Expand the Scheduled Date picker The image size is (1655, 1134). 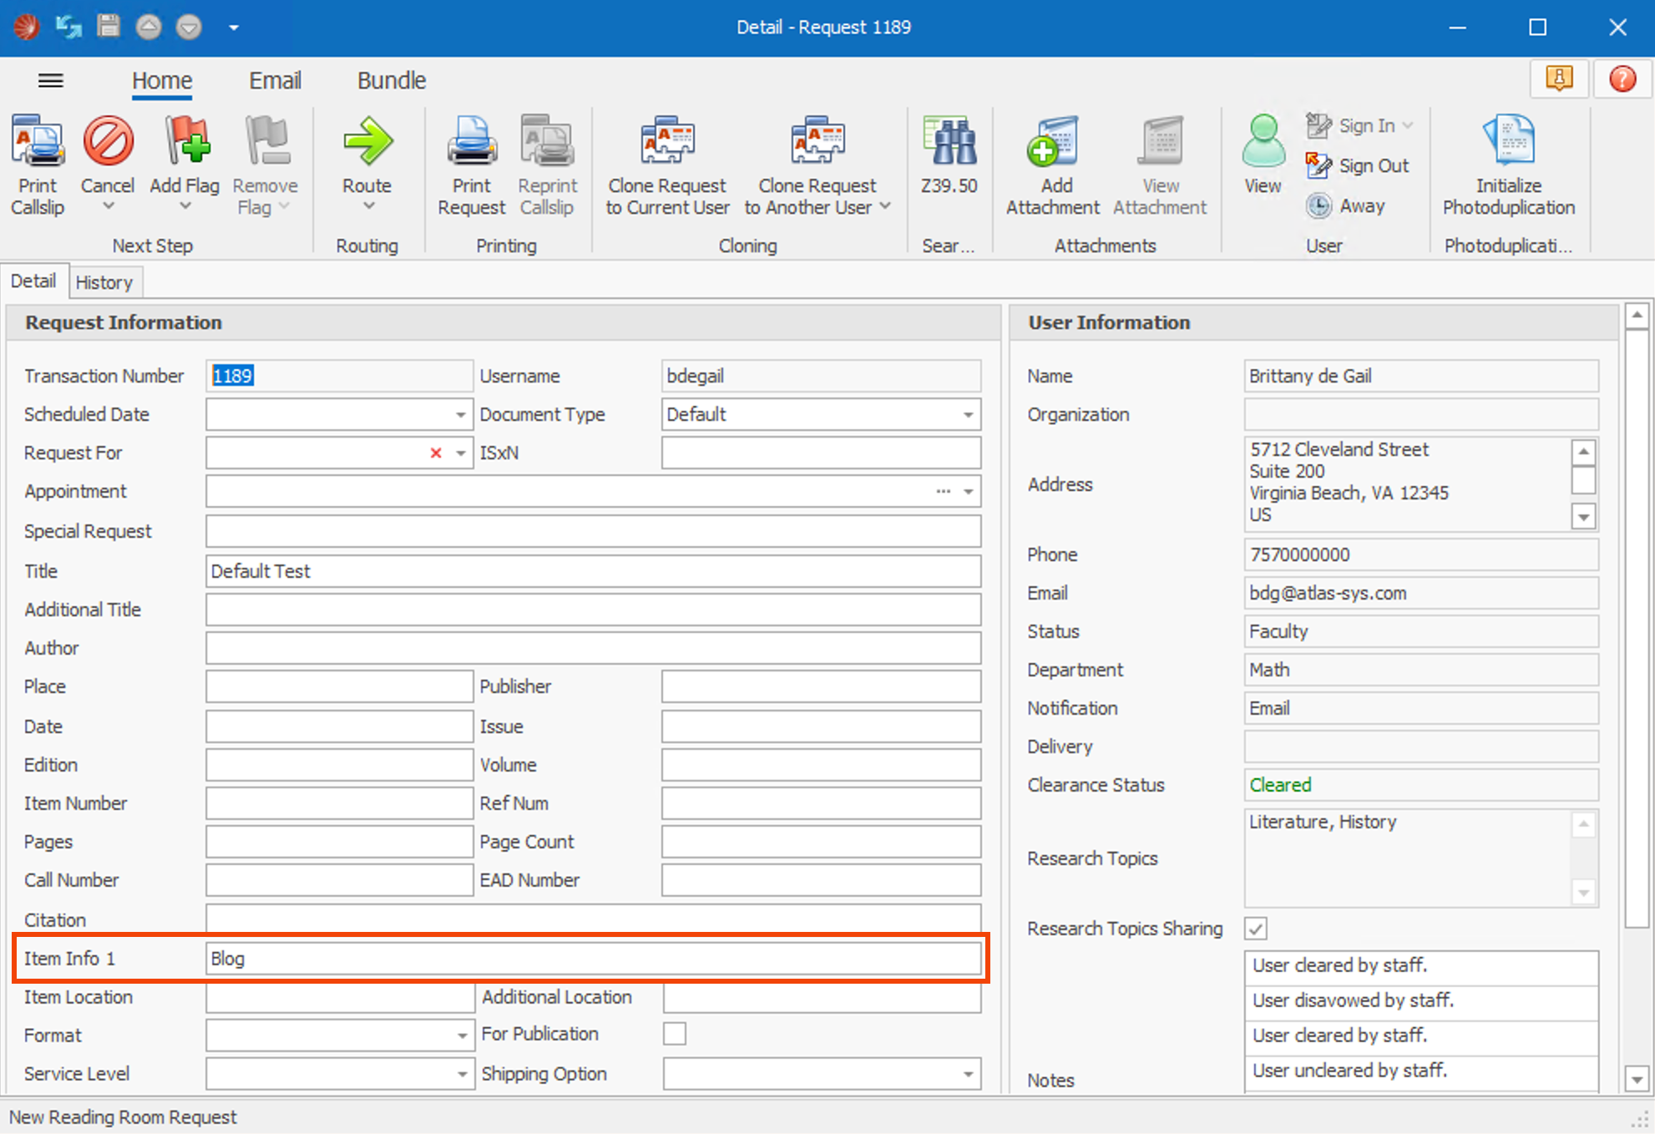click(460, 414)
